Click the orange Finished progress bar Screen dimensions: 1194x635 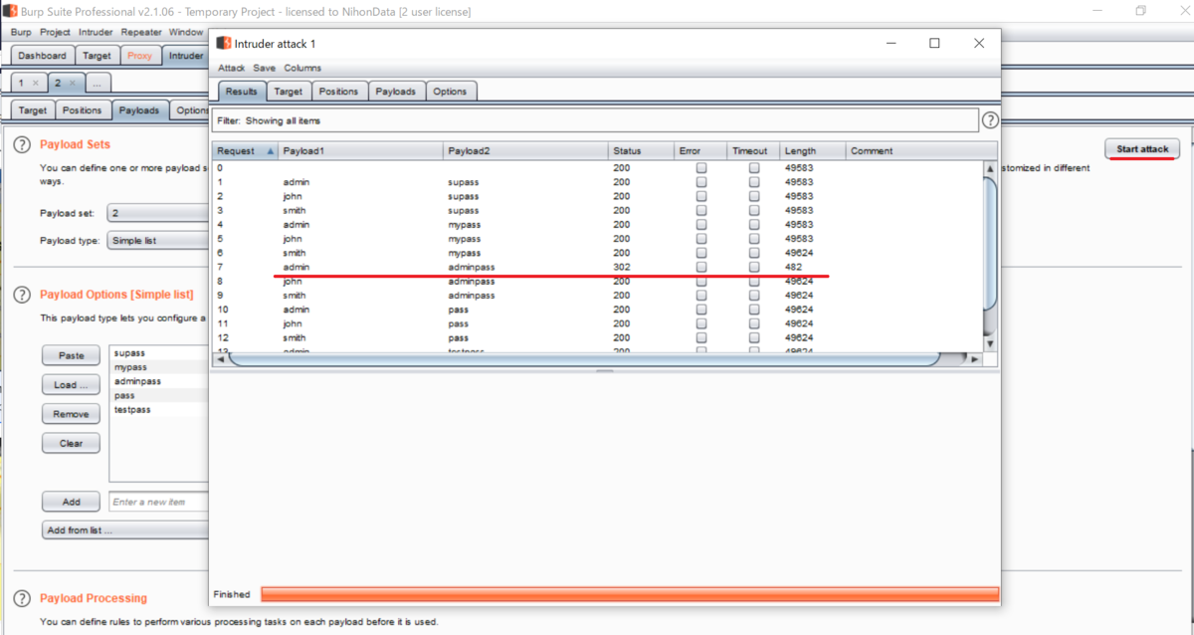(630, 594)
